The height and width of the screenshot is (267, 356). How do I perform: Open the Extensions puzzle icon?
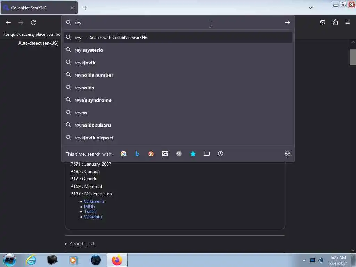point(335,22)
